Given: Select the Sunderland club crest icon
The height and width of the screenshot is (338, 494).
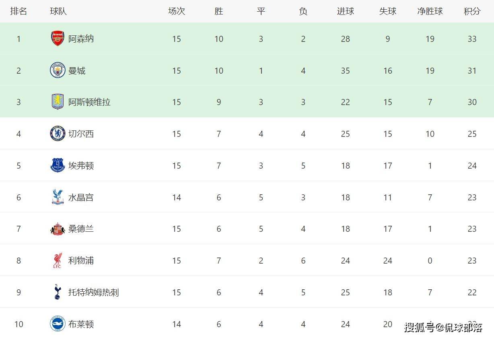Looking at the screenshot, I should pos(58,229).
